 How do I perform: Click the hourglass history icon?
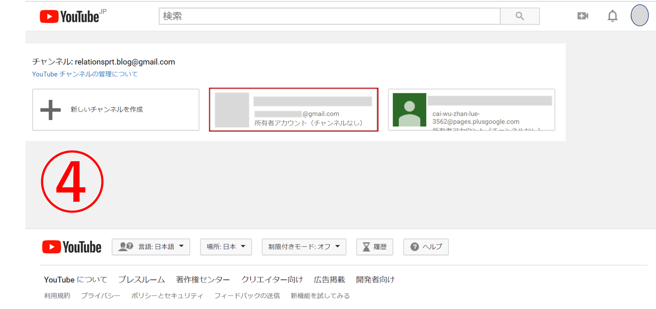click(x=366, y=247)
